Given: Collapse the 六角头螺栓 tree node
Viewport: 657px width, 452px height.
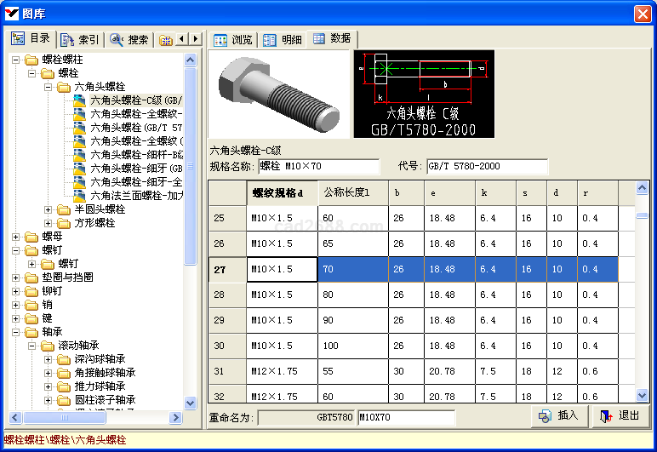Looking at the screenshot, I should point(49,87).
